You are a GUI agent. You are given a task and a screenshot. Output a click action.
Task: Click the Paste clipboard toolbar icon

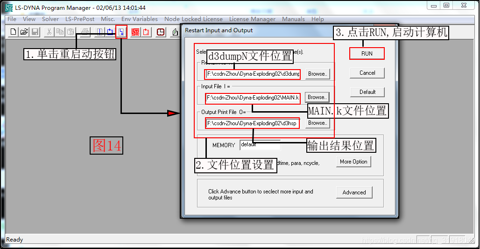71,32
